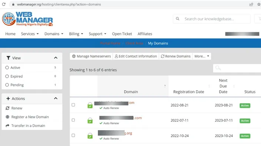This screenshot has width=261, height=146.
Task: Reload the page with the browser refresh icon
Action: pos(4,4)
